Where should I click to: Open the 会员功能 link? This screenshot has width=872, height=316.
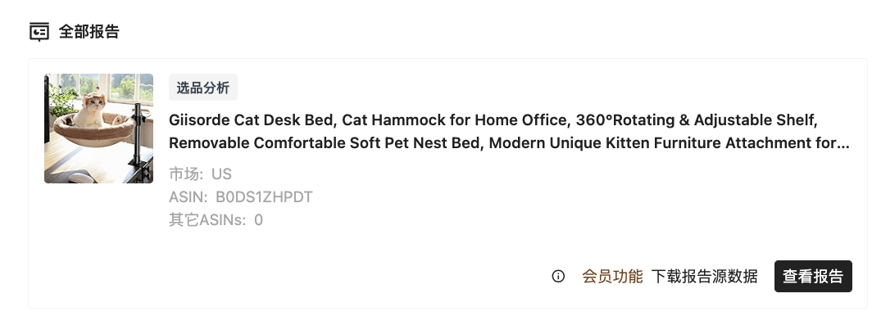pos(612,276)
